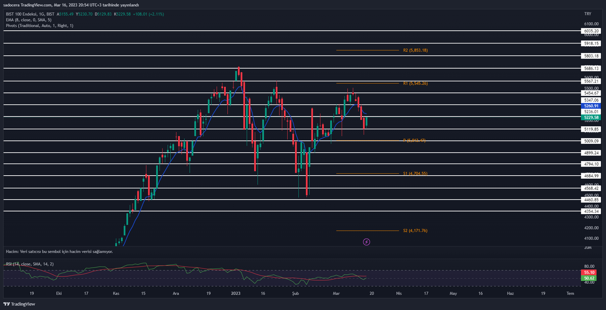Select the EMA (8, close, 0, SMA, 5) legend

tap(28, 20)
